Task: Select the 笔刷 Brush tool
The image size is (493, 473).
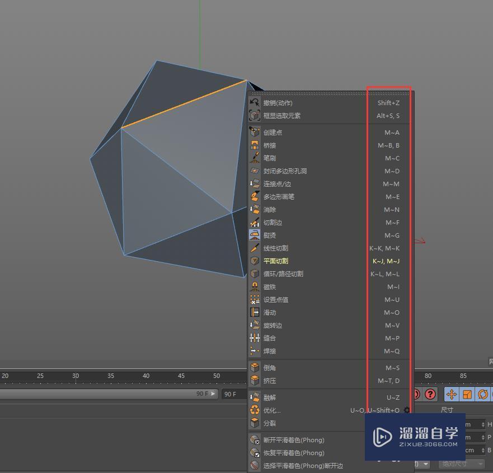Action: (x=270, y=158)
